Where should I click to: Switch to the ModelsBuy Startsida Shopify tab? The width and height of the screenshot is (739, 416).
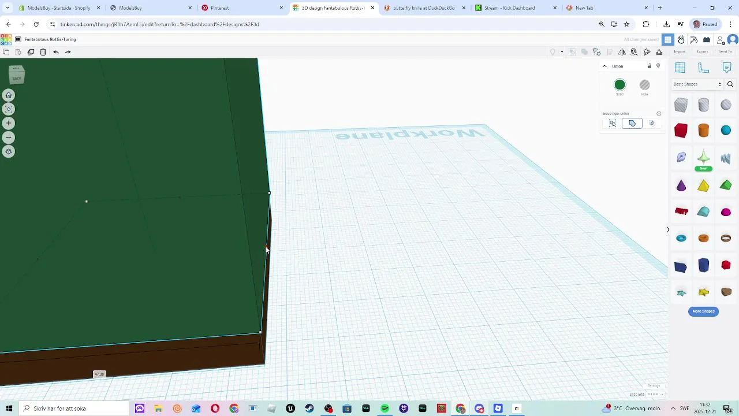pos(59,8)
